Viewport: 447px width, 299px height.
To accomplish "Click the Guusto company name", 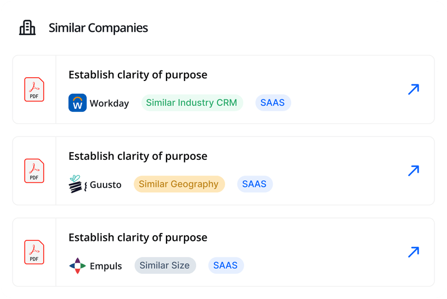I will 106,184.
